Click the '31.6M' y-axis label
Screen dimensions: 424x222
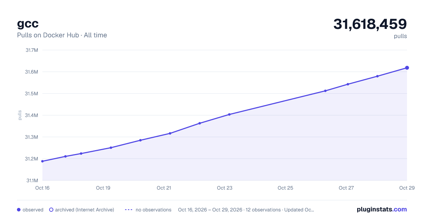click(x=32, y=72)
